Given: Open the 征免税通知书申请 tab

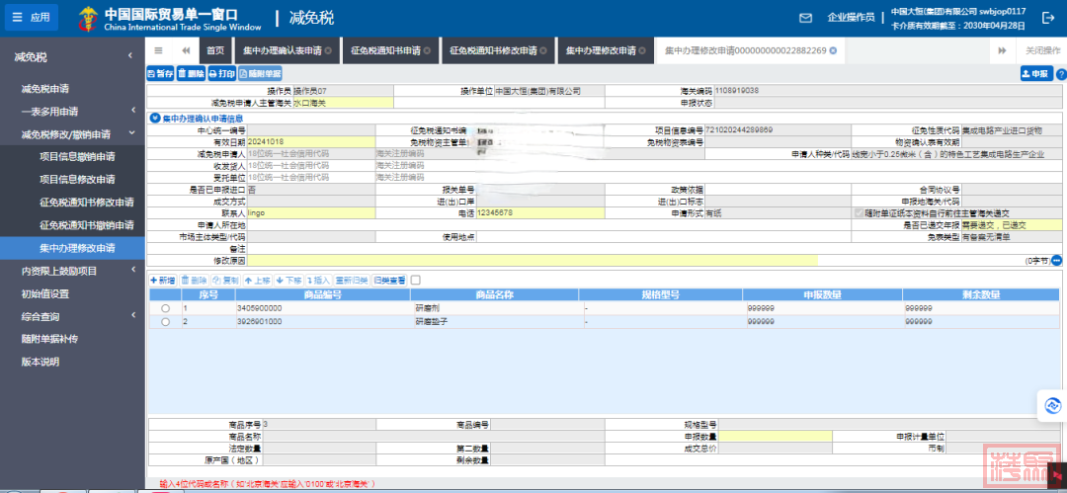Looking at the screenshot, I should 387,50.
